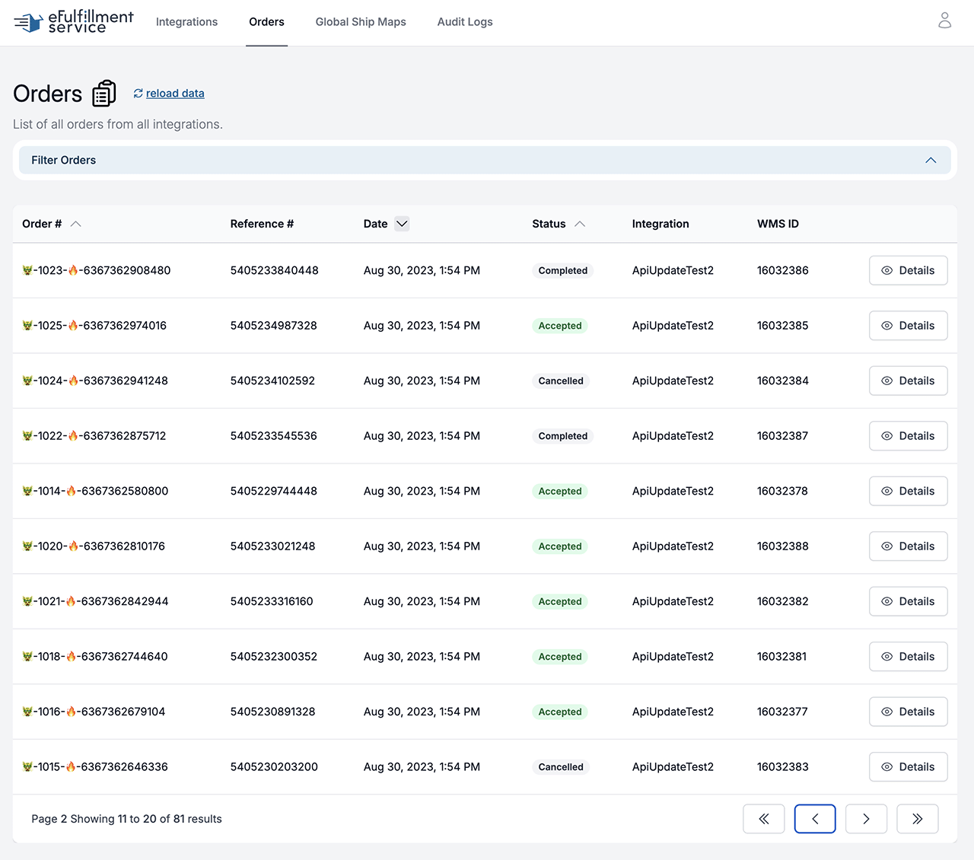The image size is (974, 860).
Task: Open the user profile icon top right
Action: [944, 21]
